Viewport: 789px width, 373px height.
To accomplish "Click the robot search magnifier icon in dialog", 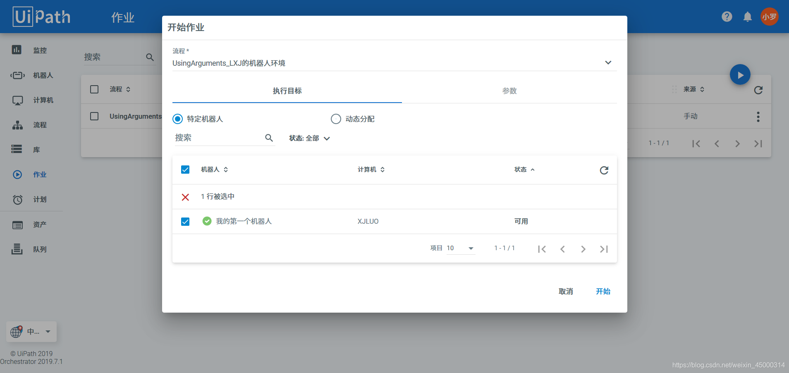I will 269,138.
